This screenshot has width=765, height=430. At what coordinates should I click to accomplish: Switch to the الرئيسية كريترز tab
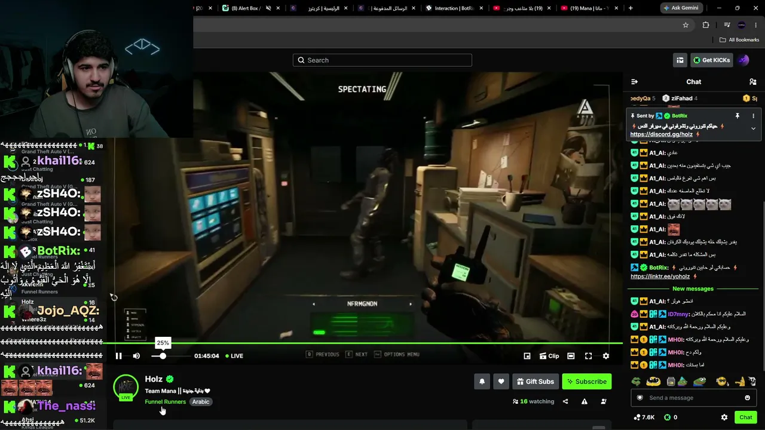click(320, 8)
